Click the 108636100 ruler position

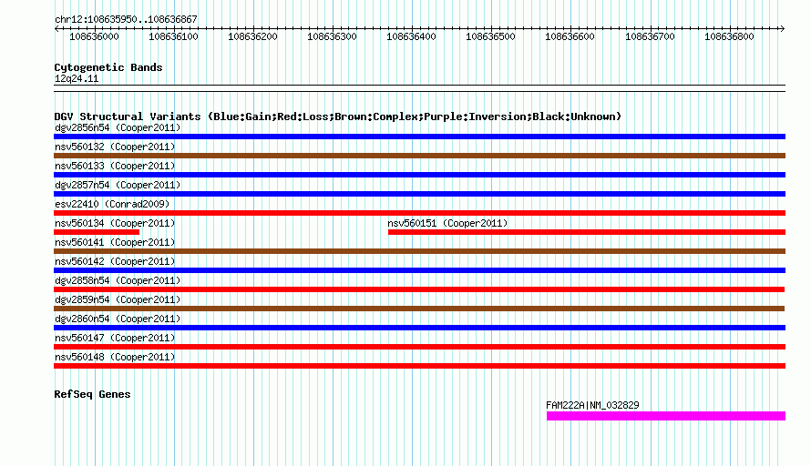tap(173, 36)
